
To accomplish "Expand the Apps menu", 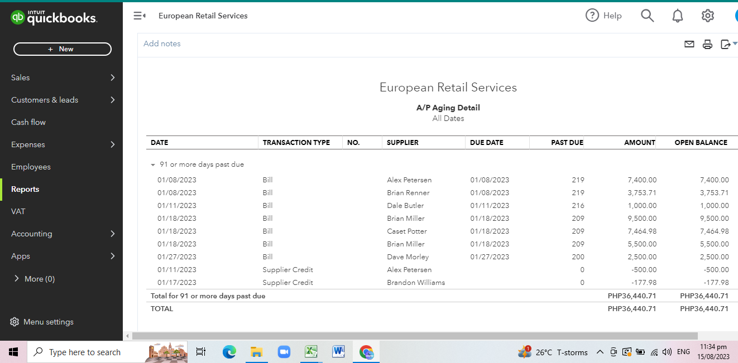I will tap(61, 256).
